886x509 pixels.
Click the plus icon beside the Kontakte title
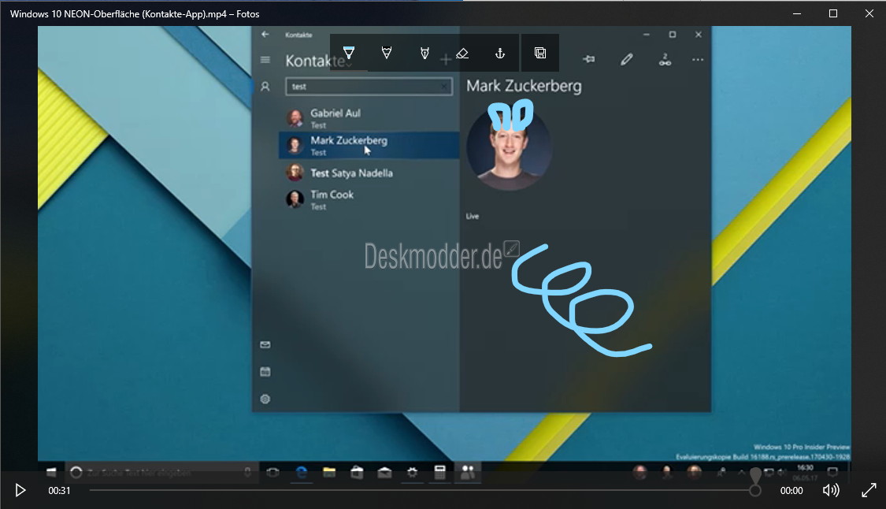click(445, 59)
